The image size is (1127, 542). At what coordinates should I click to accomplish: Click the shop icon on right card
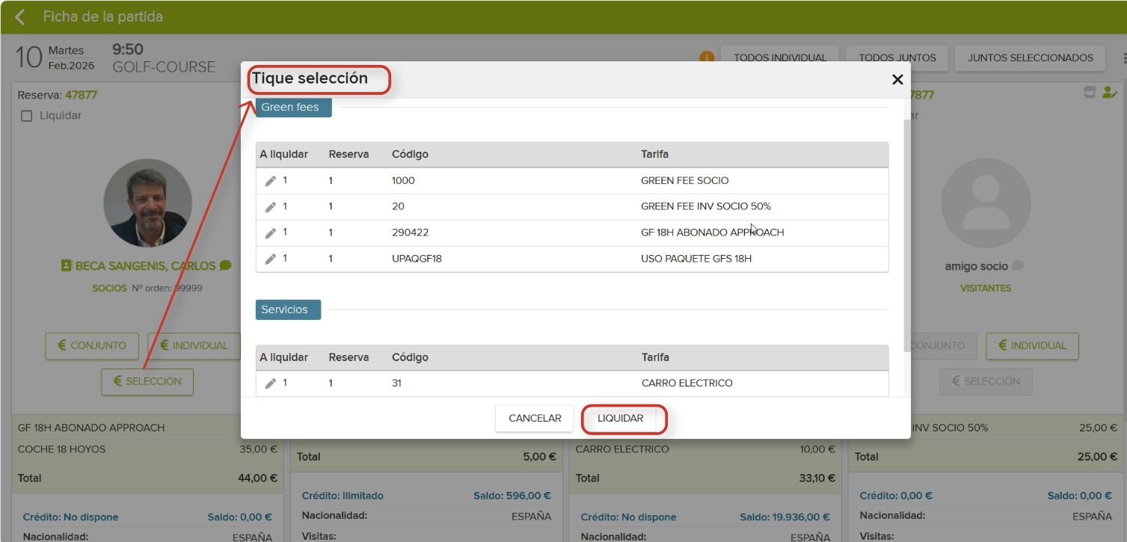1090,93
